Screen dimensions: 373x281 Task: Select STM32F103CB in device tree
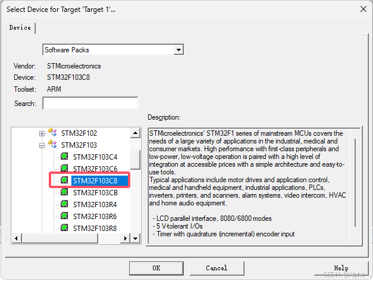95,193
